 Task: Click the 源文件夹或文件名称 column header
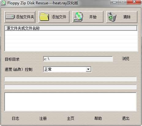71,28
